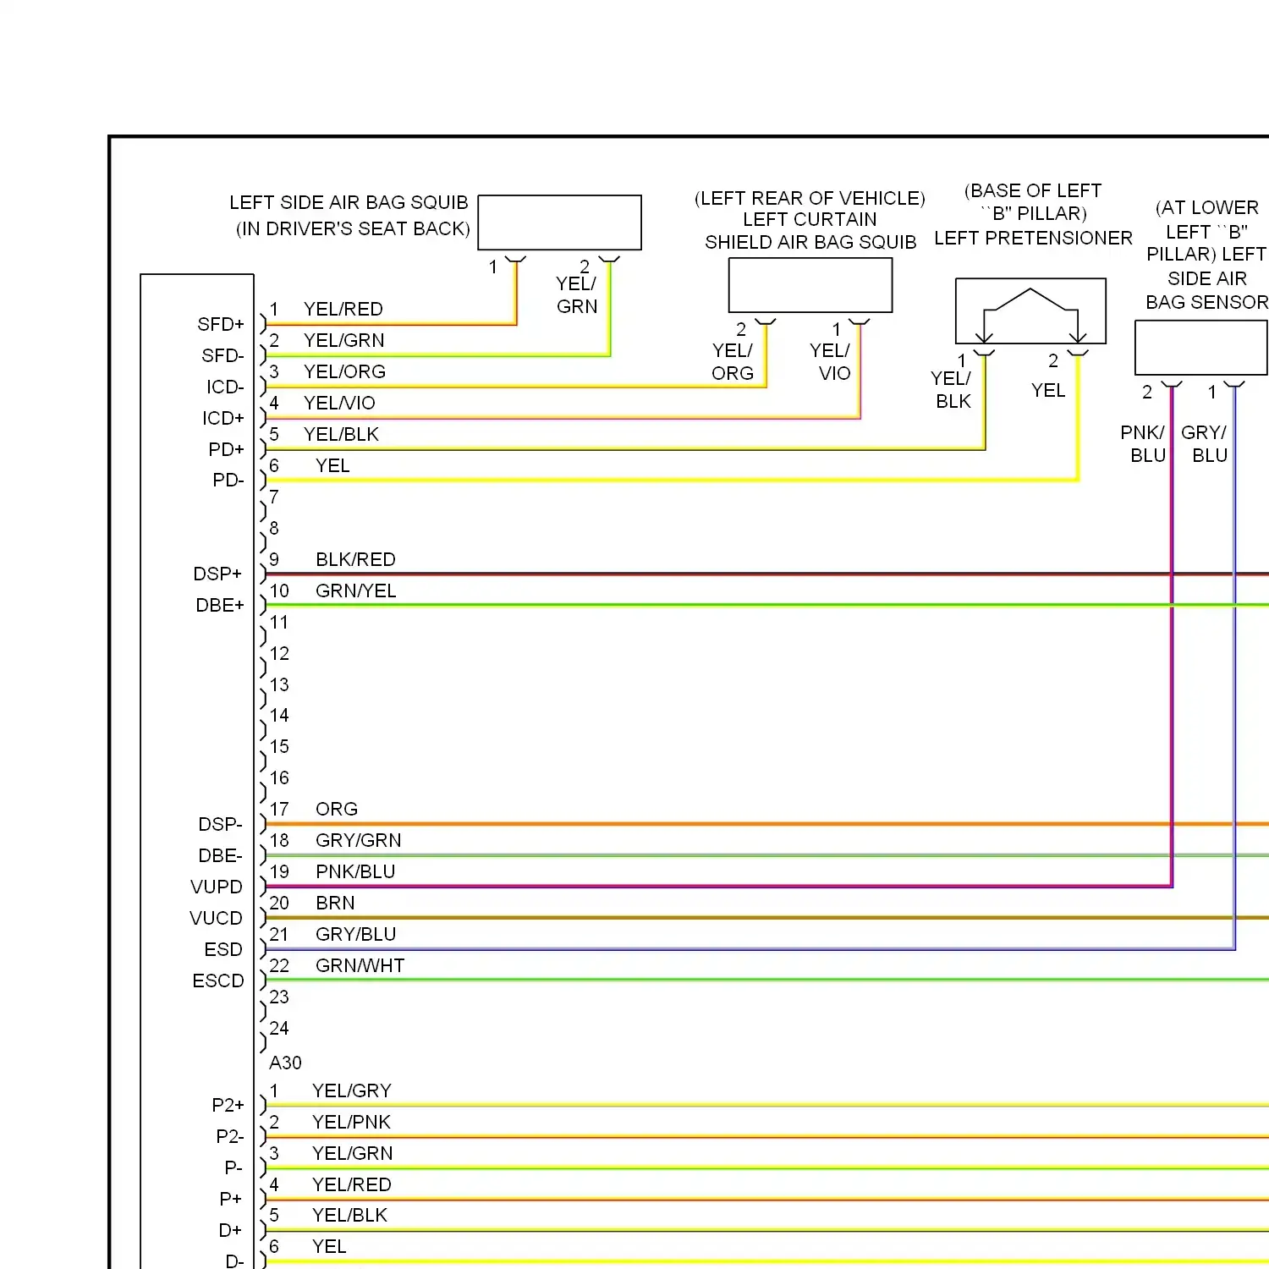Click the Left Pretensioner component symbol
The image size is (1269, 1269).
pos(1030,310)
